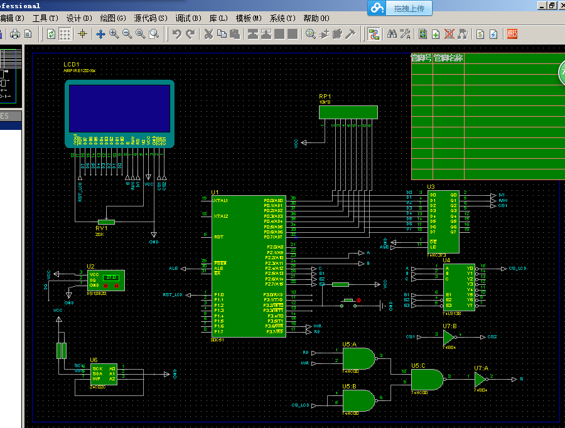Launch ARES netlist transfer icon
Viewport: 565px width, 428px height.
click(x=512, y=35)
